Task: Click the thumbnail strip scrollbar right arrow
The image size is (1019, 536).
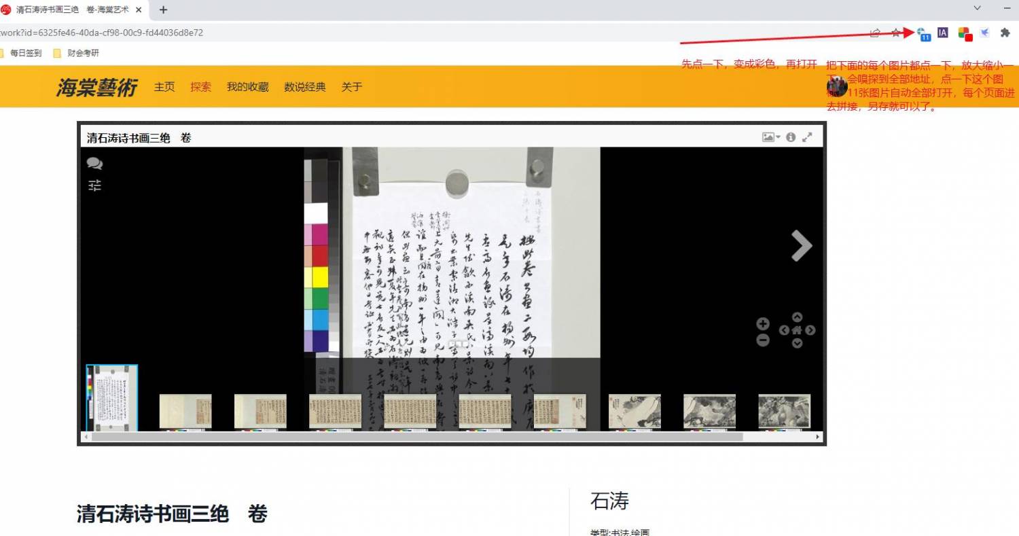Action: coord(818,437)
